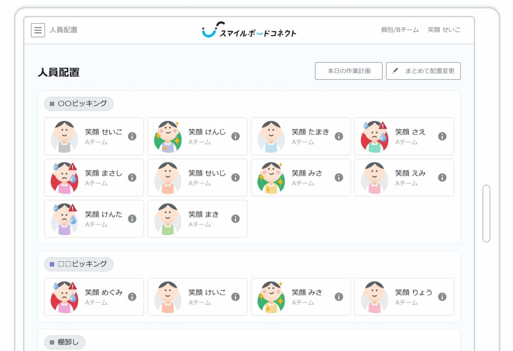
Task: Select 笑顔 せいじ staff card
Action: click(197, 178)
